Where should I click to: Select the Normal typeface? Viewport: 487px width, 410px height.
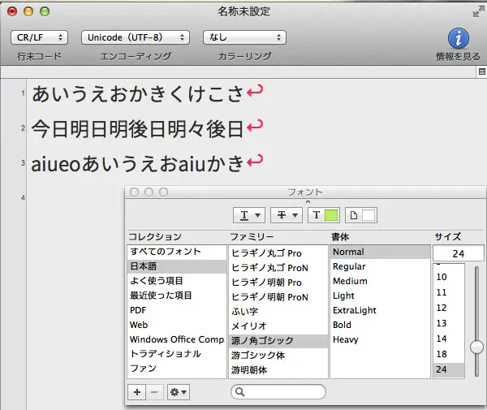click(x=380, y=252)
